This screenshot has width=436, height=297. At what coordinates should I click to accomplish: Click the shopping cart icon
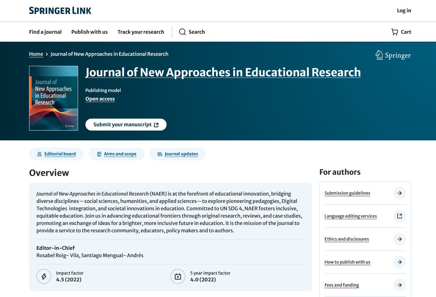394,32
